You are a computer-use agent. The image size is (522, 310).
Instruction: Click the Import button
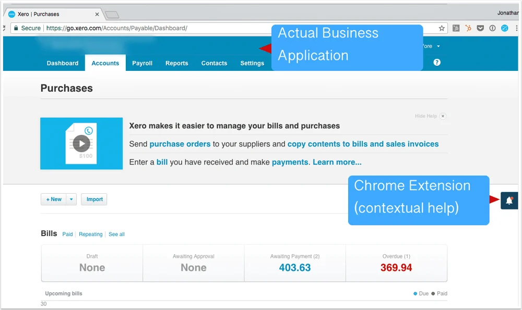pyautogui.click(x=94, y=200)
